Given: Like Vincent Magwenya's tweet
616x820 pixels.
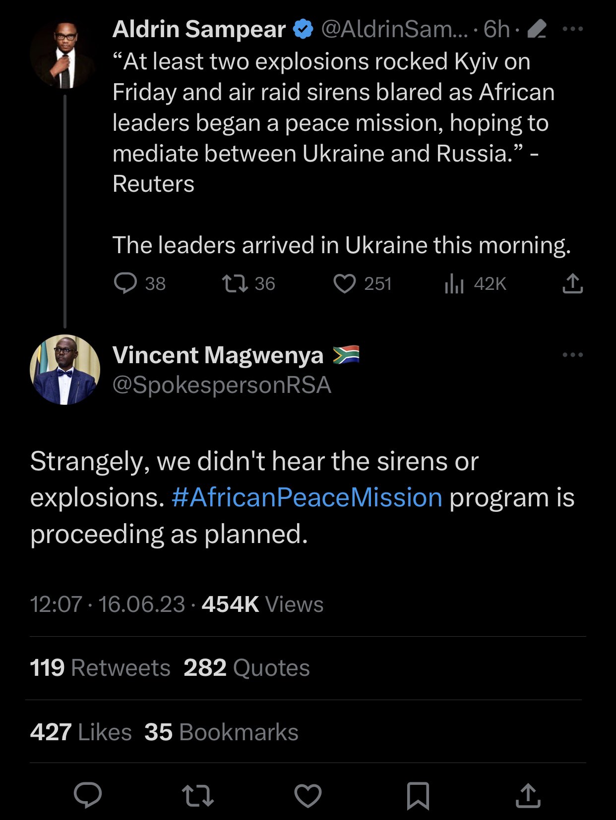Looking at the screenshot, I should point(308,795).
